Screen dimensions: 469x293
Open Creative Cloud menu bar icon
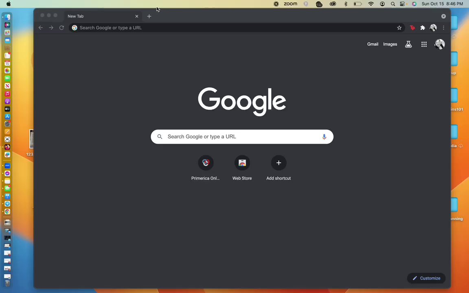click(x=333, y=4)
